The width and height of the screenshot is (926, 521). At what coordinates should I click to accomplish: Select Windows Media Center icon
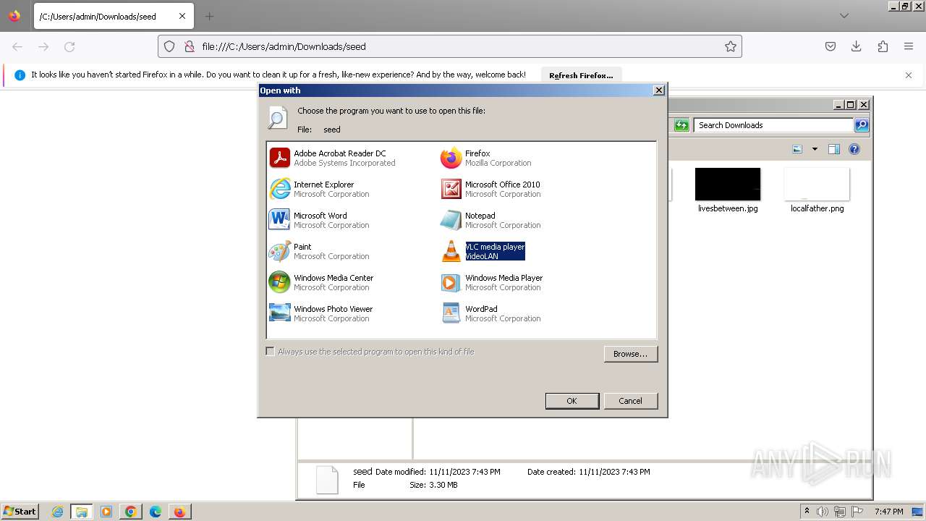click(279, 282)
